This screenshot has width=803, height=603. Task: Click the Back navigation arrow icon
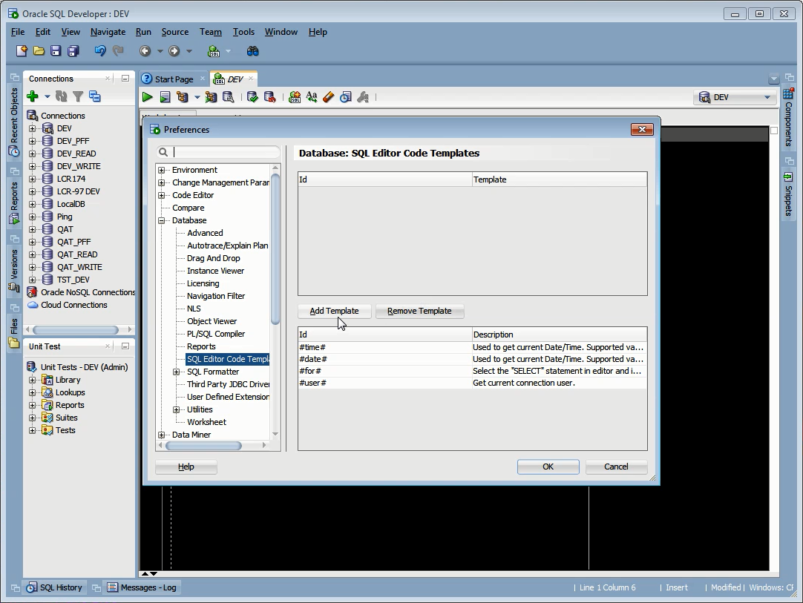(145, 50)
